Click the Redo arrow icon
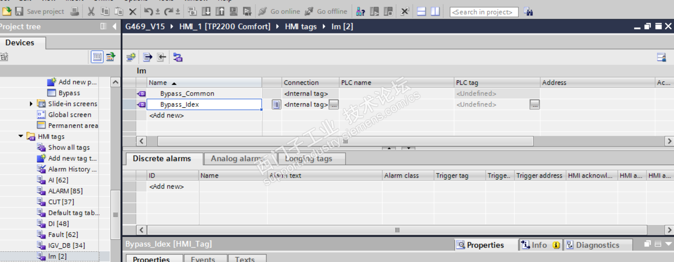This screenshot has height=262, width=674. tap(169, 11)
